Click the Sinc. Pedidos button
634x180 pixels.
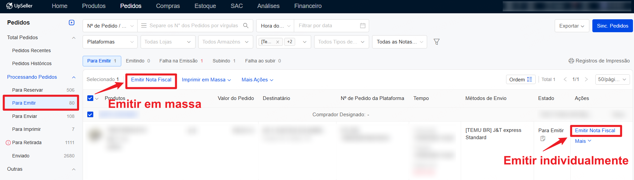[612, 26]
